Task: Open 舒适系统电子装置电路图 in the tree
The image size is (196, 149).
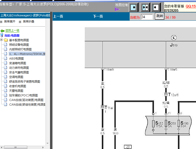Action: 24,82
